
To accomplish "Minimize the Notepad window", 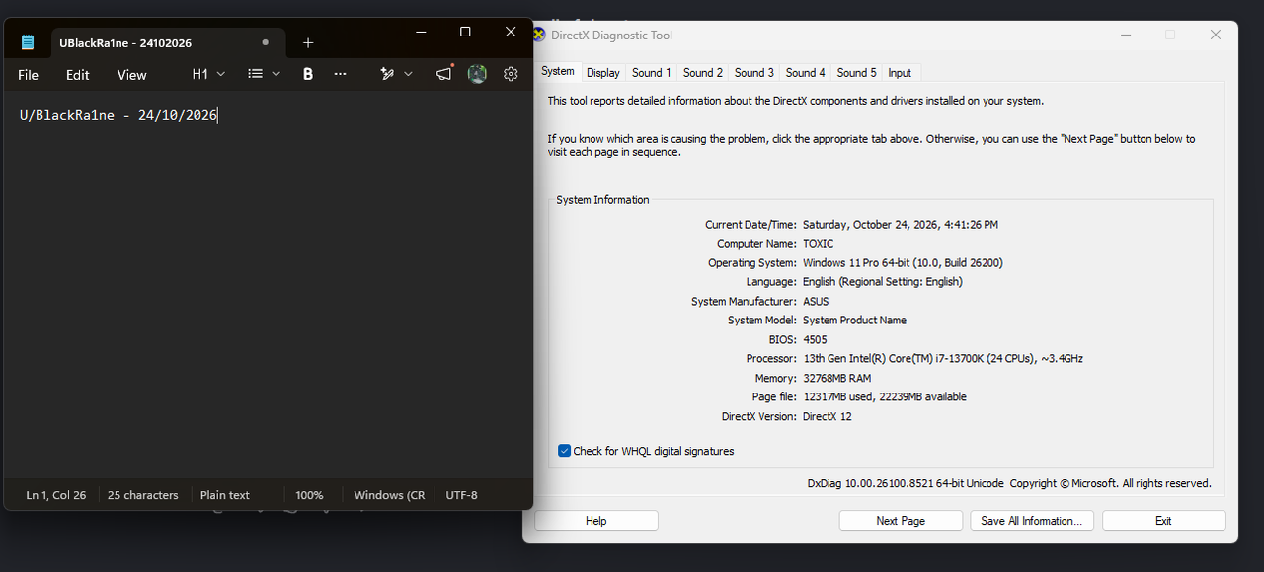I will [421, 32].
